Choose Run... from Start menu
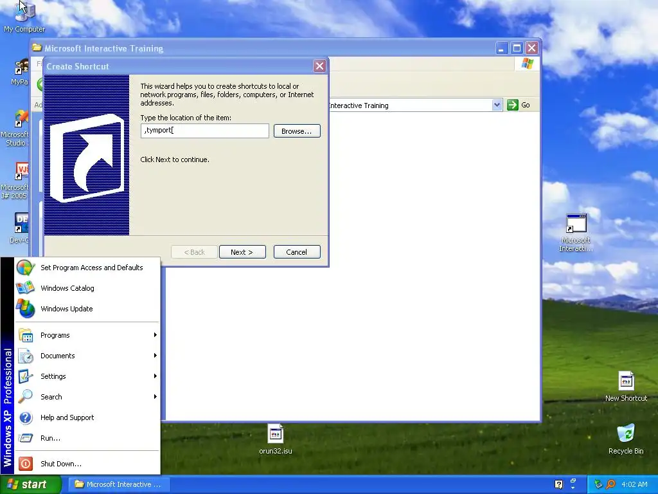658x494 pixels. coord(87,438)
